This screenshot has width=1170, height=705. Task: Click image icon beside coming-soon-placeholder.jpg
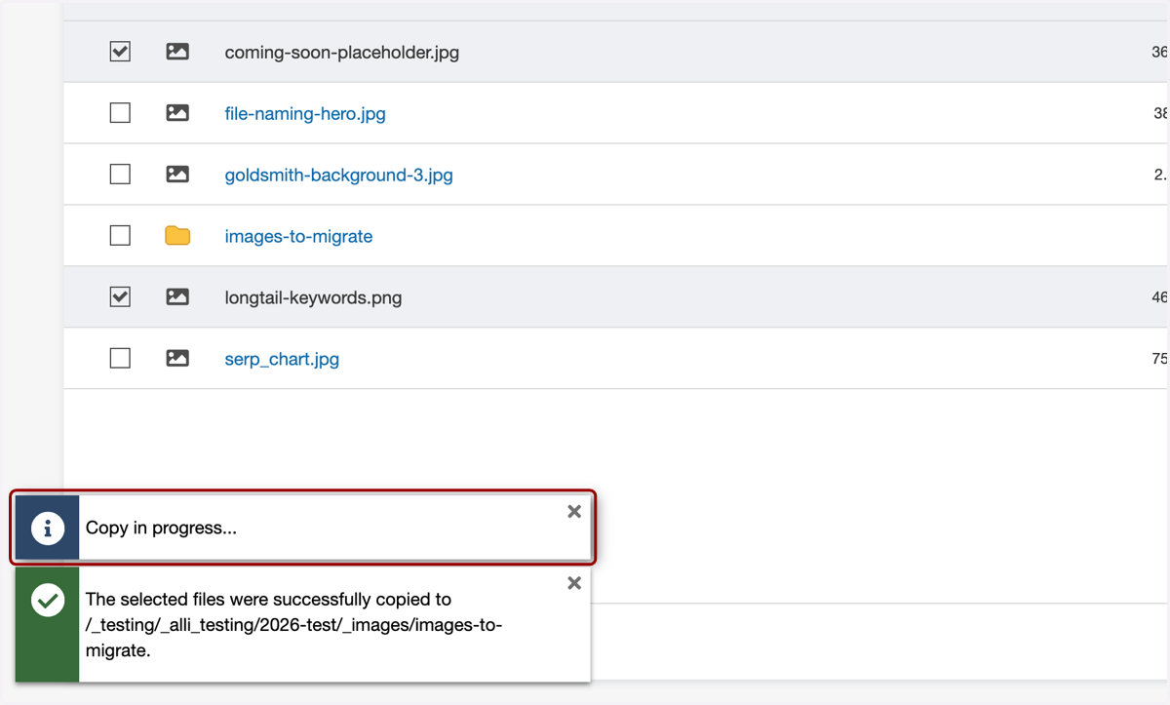[x=177, y=52]
